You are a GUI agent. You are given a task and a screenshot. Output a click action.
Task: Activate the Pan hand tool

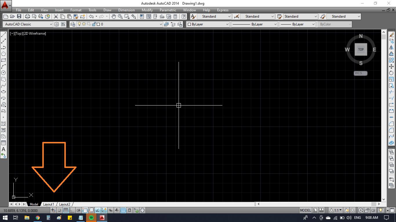tap(114, 16)
